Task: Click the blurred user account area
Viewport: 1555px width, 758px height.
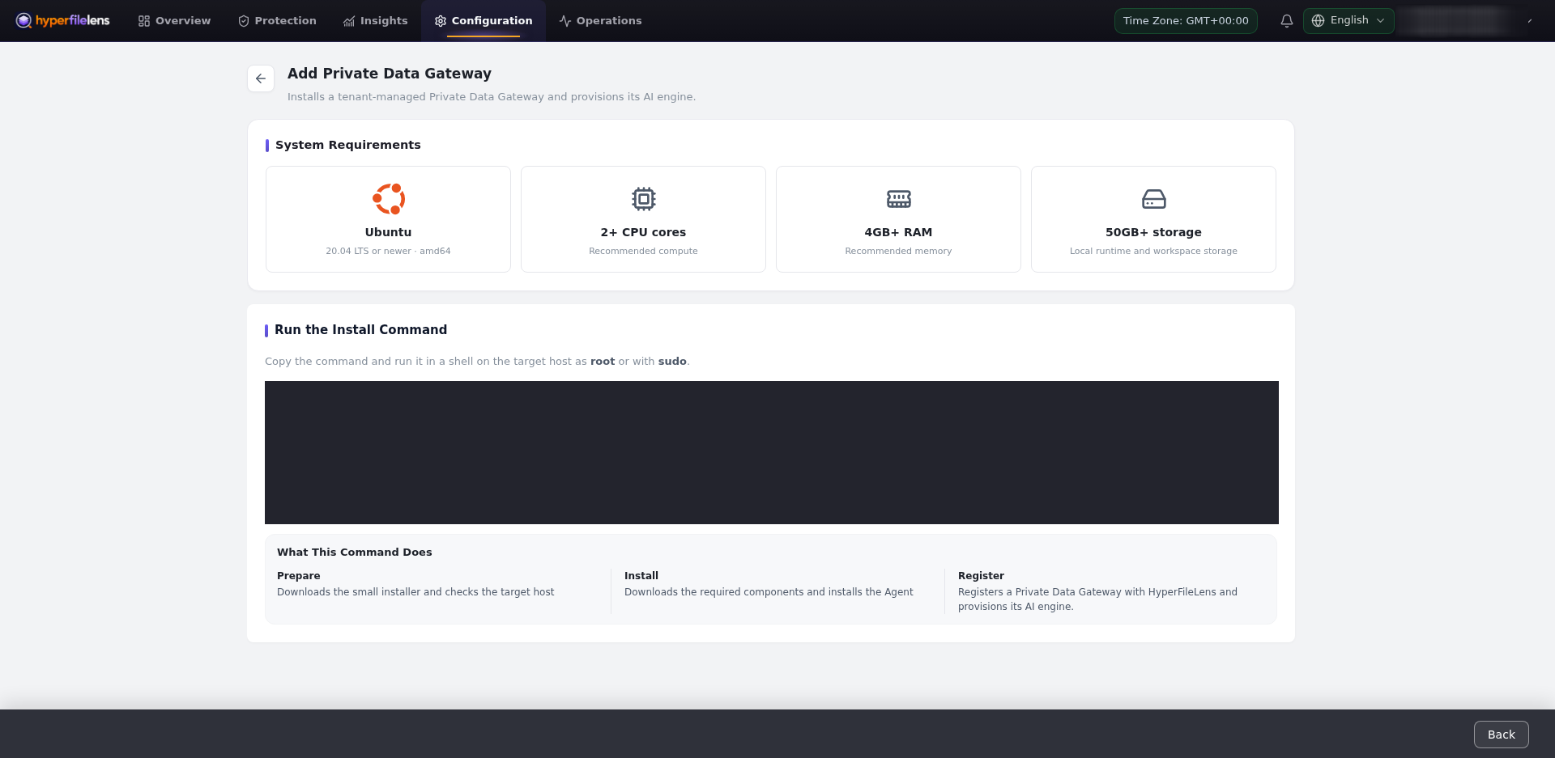Action: coord(1458,21)
